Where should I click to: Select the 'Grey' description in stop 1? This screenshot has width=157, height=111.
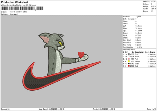[137, 54]
